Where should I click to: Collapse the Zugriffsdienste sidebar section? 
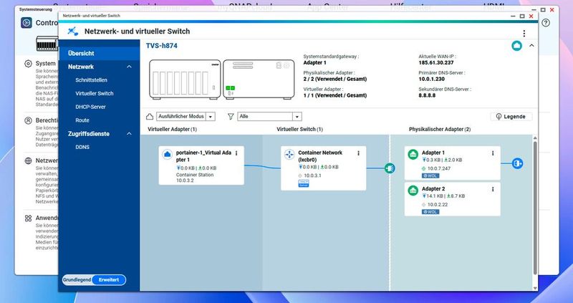(129, 134)
